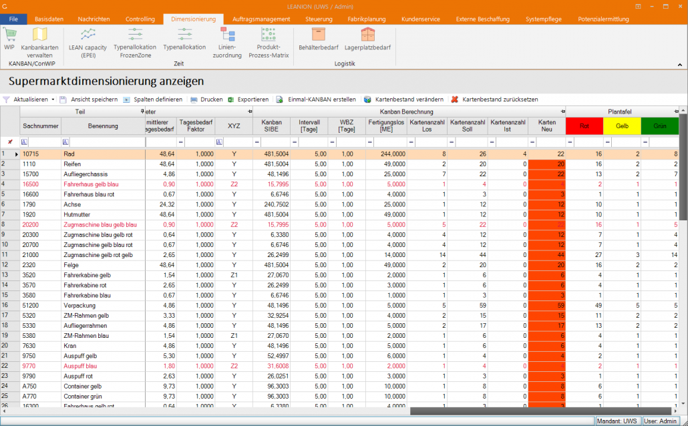Open the XYZ filter operator selector
This screenshot has height=426, width=688.
(x=219, y=142)
